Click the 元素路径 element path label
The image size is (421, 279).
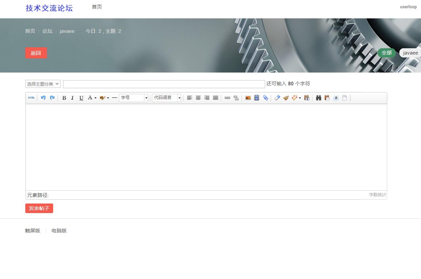pyautogui.click(x=38, y=195)
